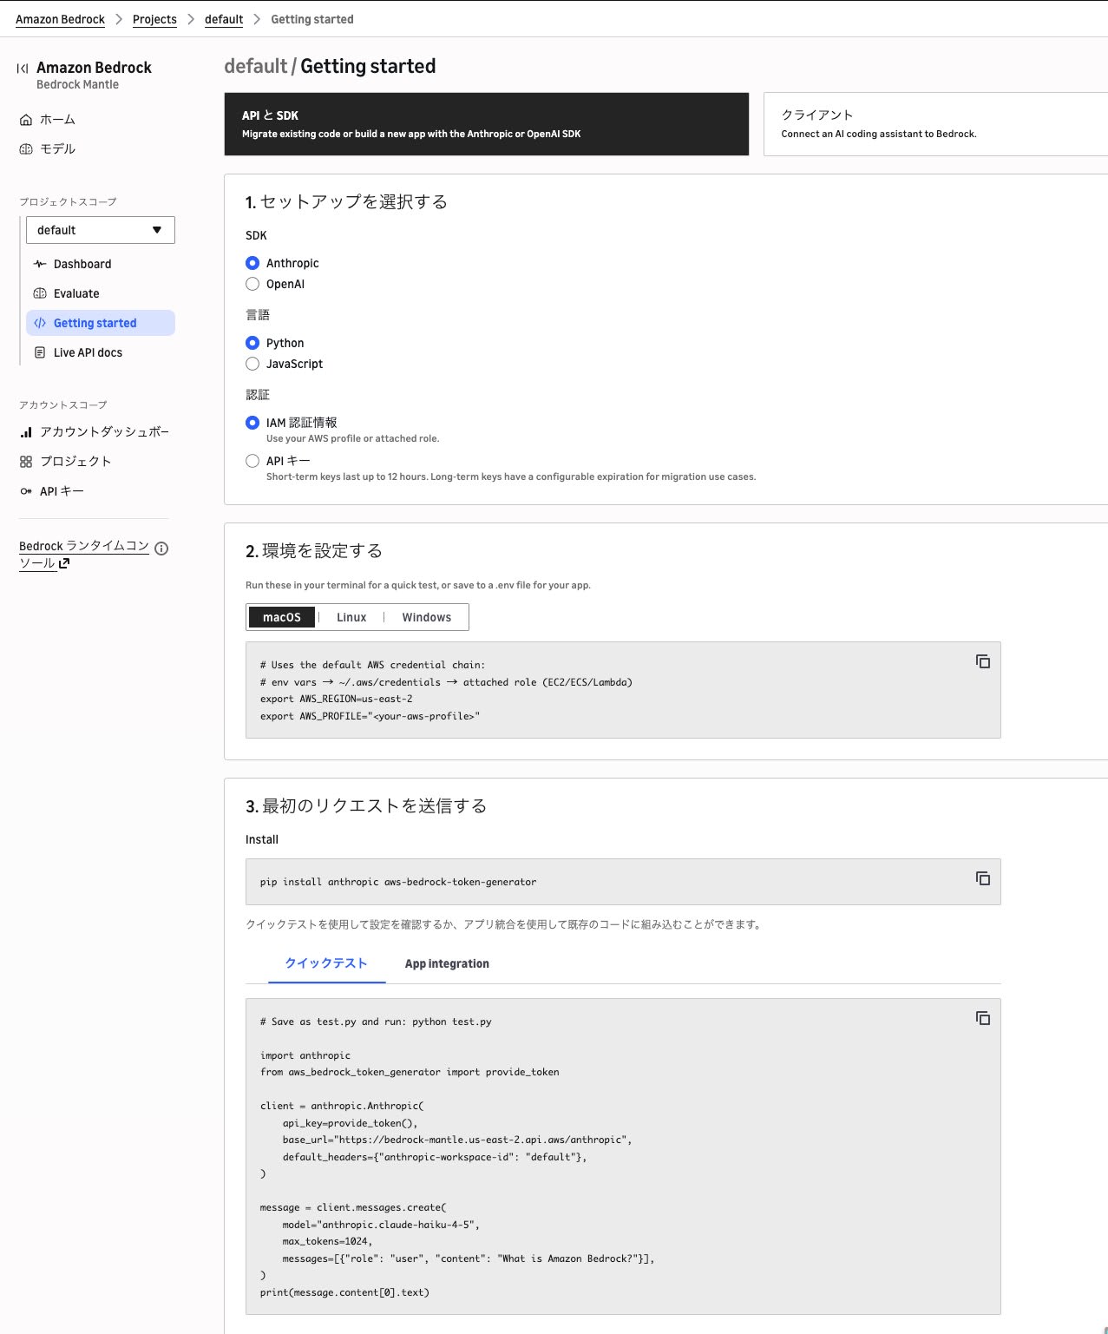This screenshot has height=1334, width=1108.
Task: Click the account dashboard bar chart icon
Action: (26, 432)
